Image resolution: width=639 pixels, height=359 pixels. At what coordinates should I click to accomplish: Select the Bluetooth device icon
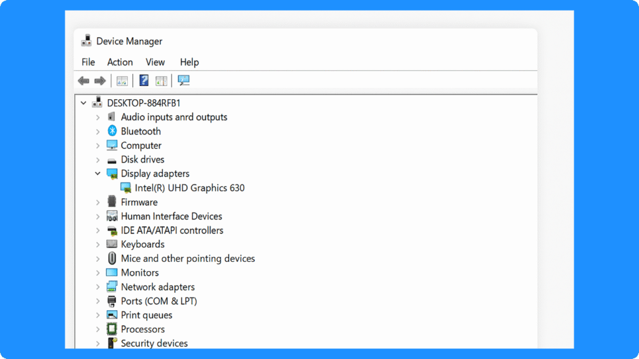tap(113, 131)
